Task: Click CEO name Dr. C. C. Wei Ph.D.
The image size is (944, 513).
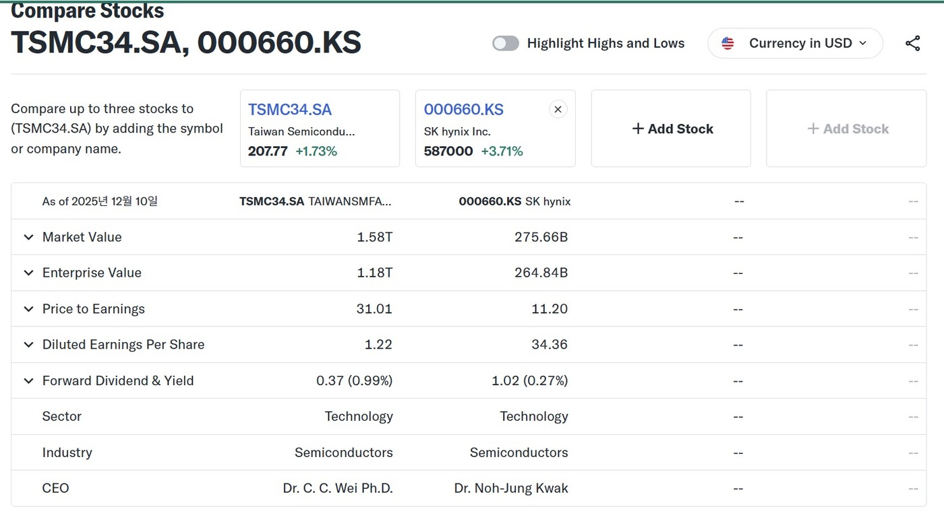Action: click(x=337, y=488)
